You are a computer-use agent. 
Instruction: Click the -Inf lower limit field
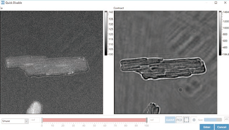tap(35, 120)
